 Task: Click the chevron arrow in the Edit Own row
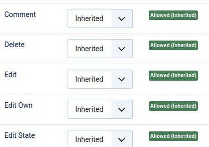click(121, 109)
